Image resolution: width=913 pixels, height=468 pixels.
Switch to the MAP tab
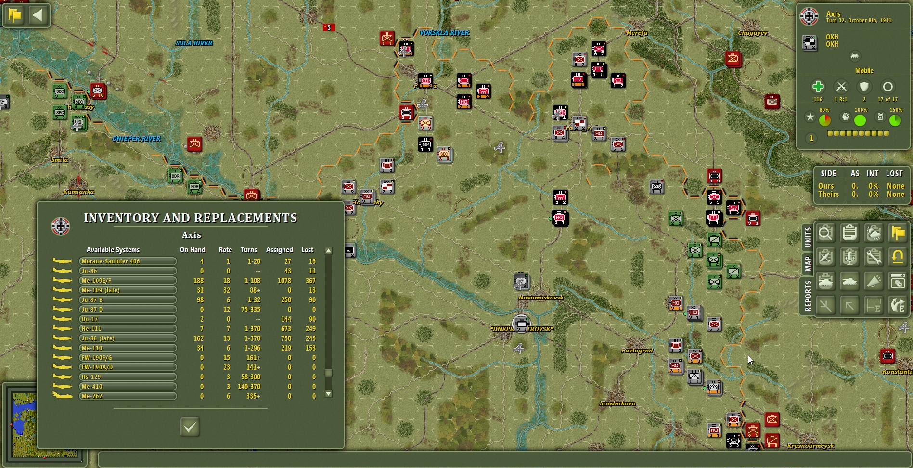(808, 263)
